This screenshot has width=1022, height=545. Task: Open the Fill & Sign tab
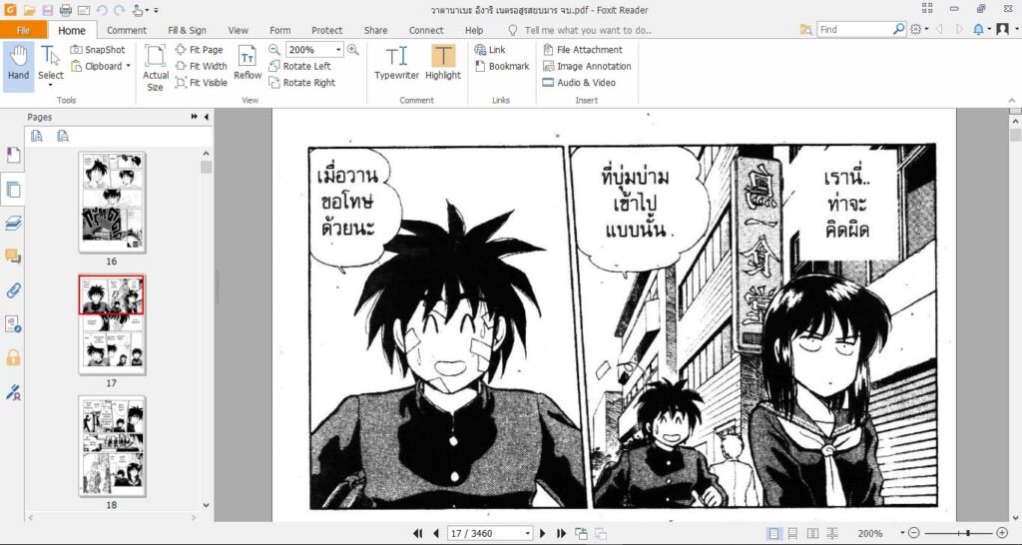pos(187,30)
